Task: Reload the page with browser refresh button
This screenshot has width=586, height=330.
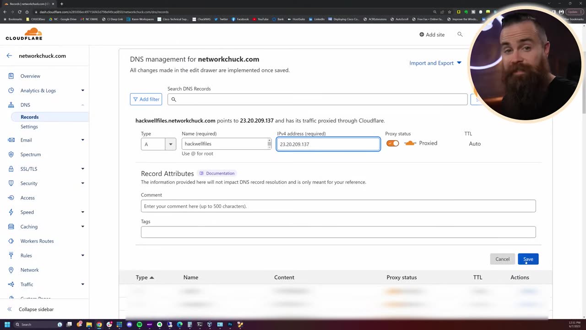Action: coord(20,12)
